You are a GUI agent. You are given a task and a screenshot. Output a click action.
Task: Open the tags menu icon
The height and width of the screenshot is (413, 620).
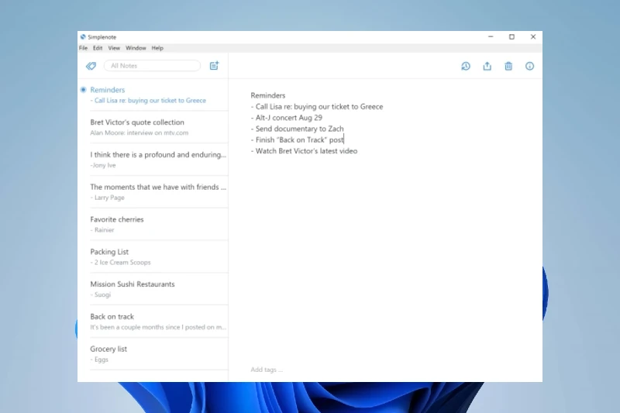click(91, 66)
